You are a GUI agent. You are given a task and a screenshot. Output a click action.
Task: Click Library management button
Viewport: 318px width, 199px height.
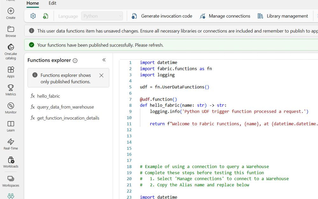(x=283, y=16)
